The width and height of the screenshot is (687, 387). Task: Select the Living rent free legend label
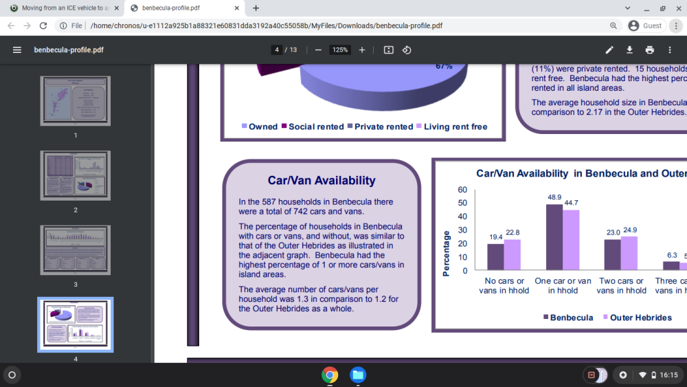[x=455, y=126]
